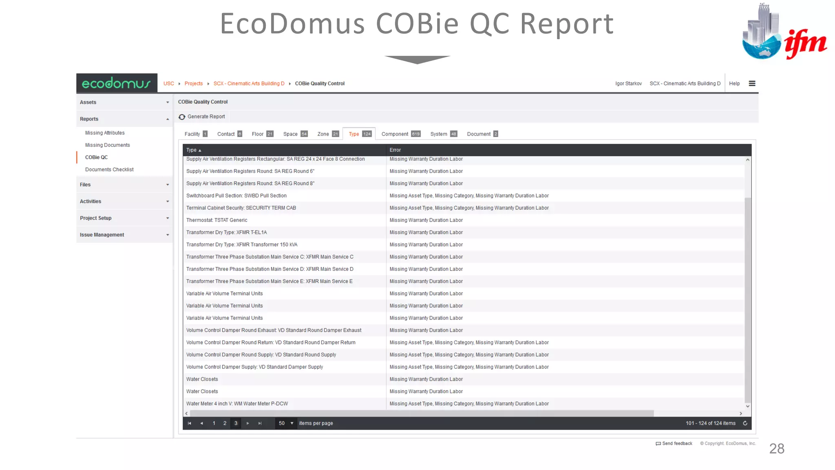Viewport: 835px width, 470px height.
Task: Switch to the Zone tab
Action: point(328,134)
